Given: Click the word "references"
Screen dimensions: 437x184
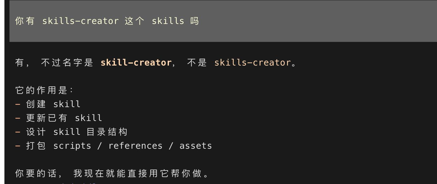Looking at the screenshot, I should coord(135,146).
